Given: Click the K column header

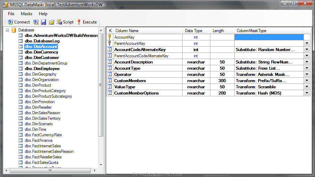Looking at the screenshot, I should 110,31.
